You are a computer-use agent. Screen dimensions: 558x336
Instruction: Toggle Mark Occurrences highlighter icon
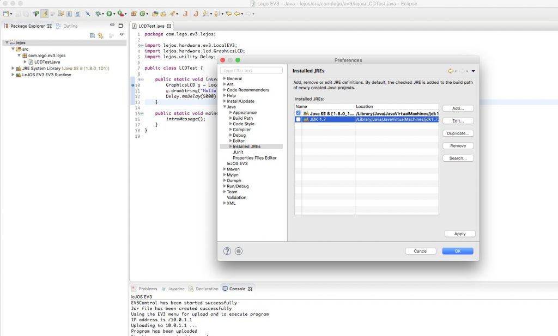(45, 14)
